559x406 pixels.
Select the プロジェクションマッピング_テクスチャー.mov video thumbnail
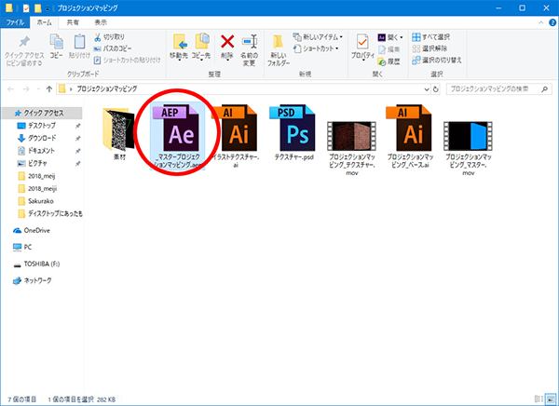coord(353,135)
